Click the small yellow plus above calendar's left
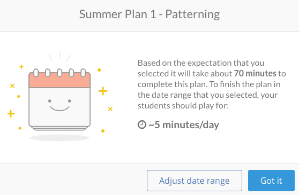299x195 pixels. 21,67
